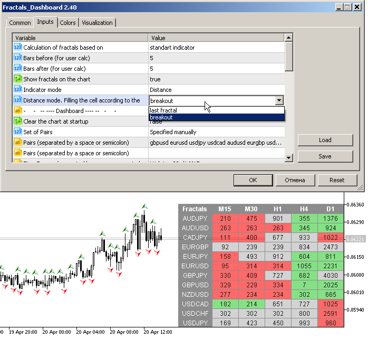This screenshot has width=368, height=338.
Task: Click the M15 column header in dashboard
Action: coord(225,209)
